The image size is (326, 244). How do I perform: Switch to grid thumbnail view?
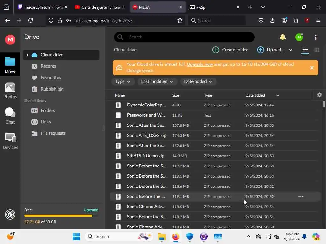click(x=317, y=50)
